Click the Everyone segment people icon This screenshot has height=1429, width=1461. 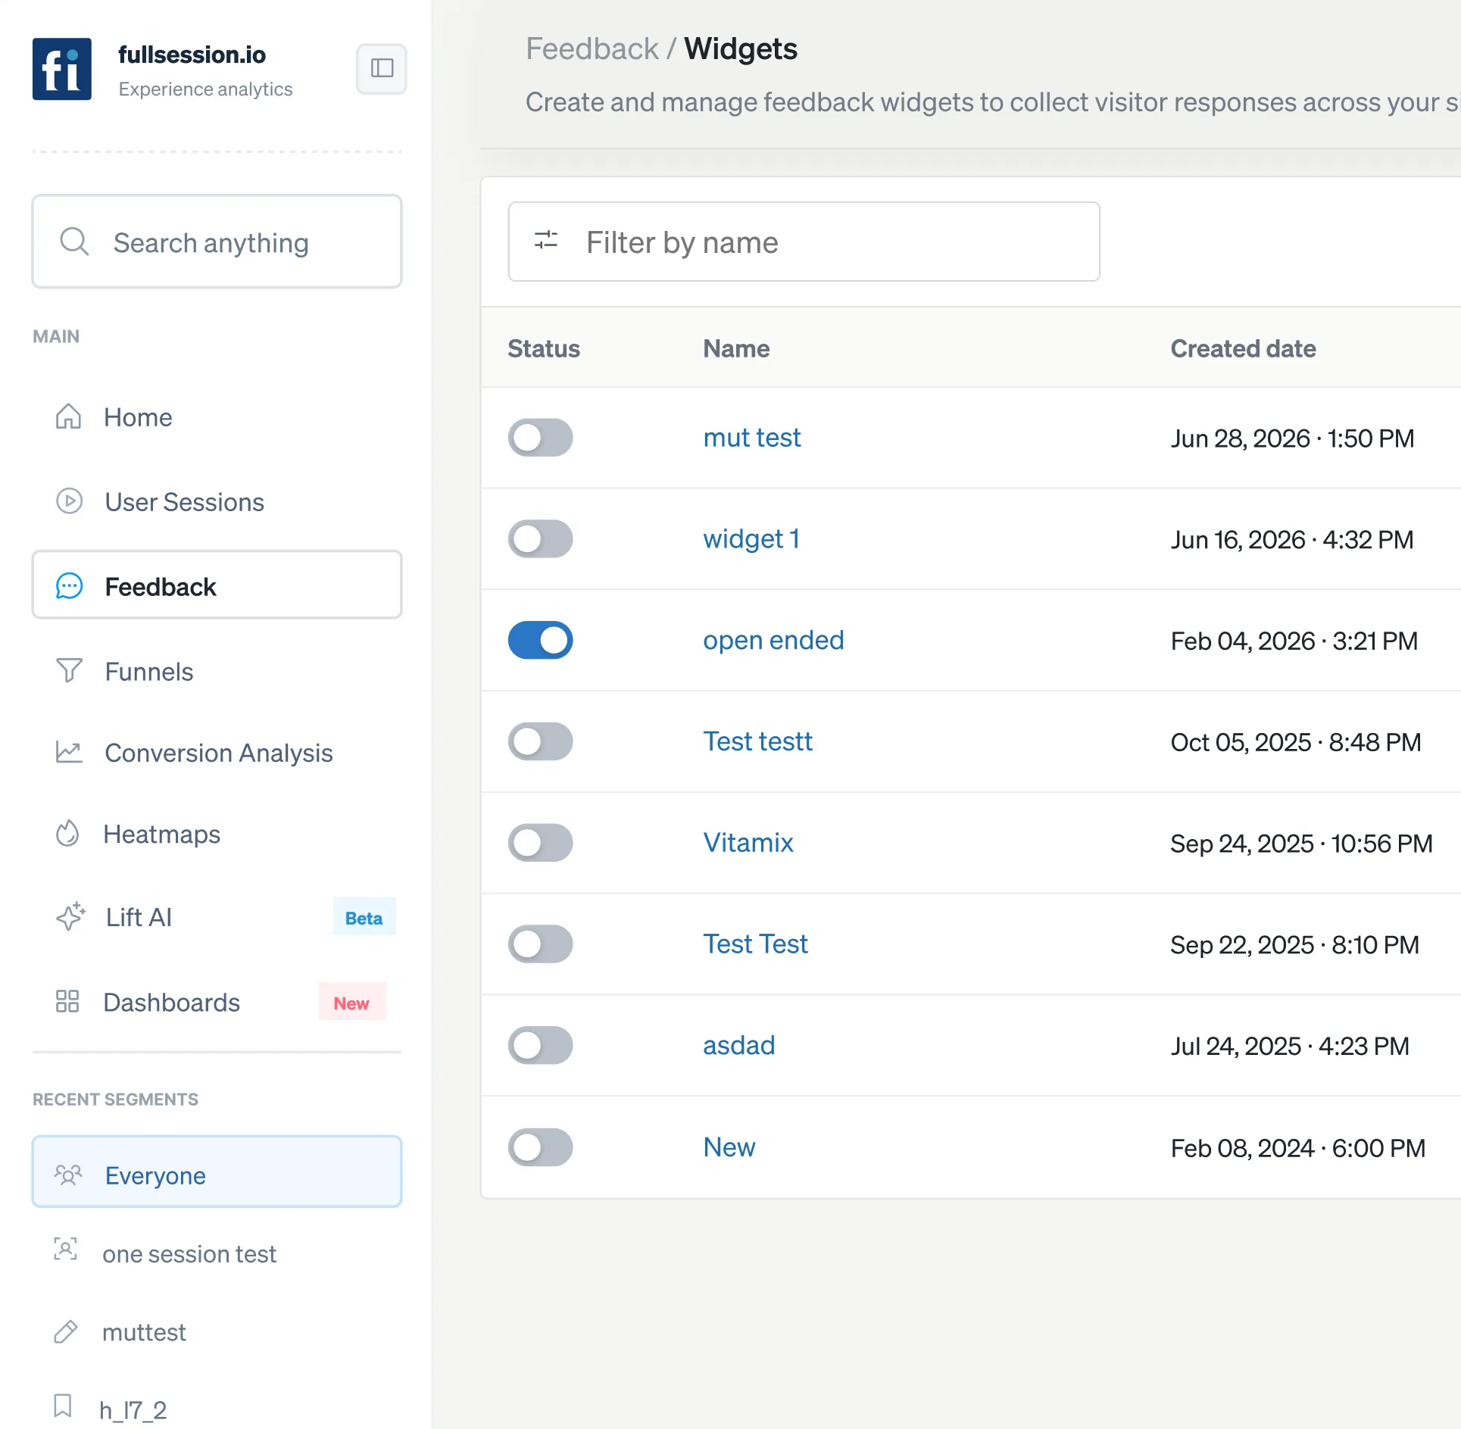tap(67, 1175)
